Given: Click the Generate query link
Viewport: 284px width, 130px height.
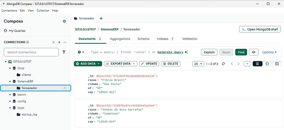Looking at the screenshot, I should point(170,52).
